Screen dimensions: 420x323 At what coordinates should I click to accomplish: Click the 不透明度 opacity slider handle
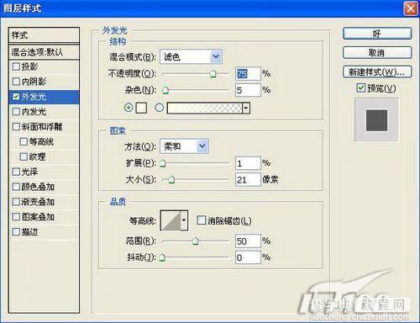coord(213,74)
